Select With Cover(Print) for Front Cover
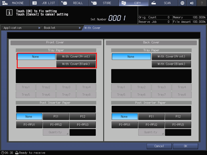This screenshot has height=155, width=207. pyautogui.click(x=76, y=57)
